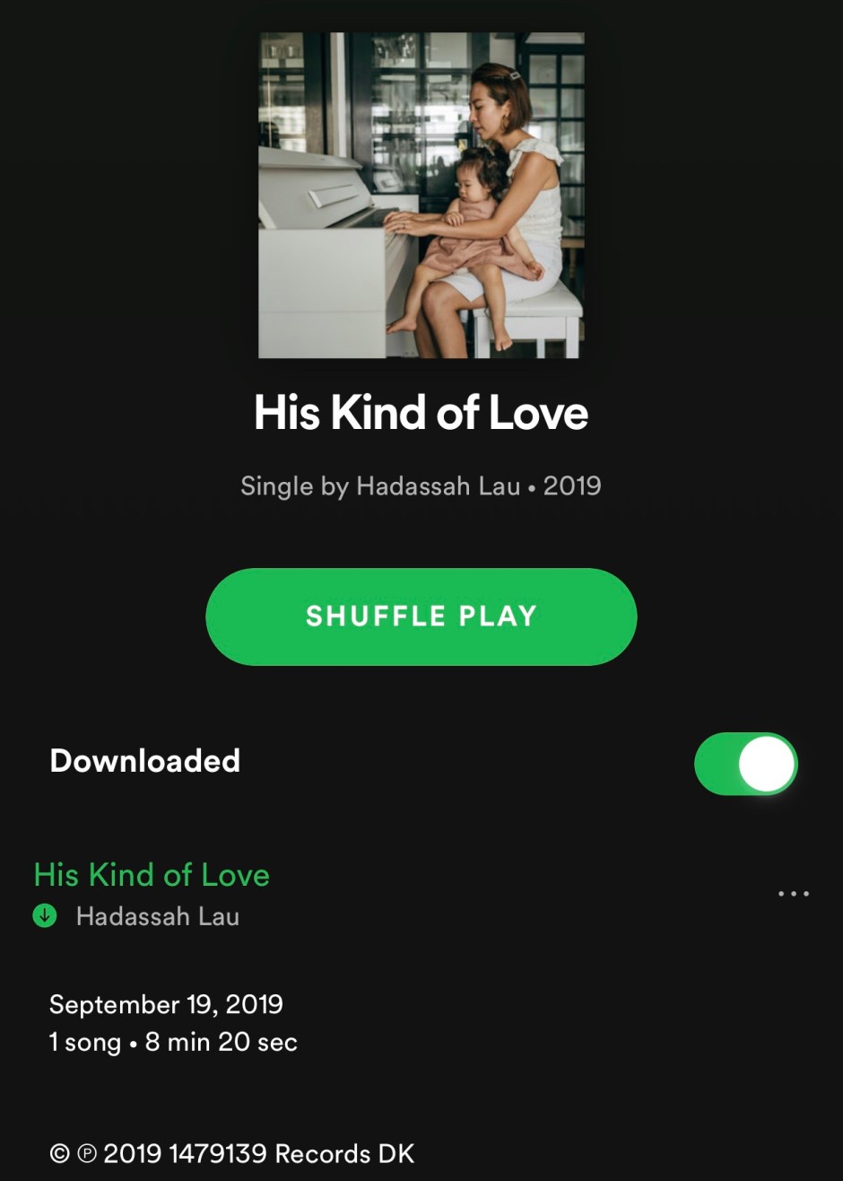Click the ℗ phonogram symbol
The height and width of the screenshot is (1181, 843).
coord(86,1154)
